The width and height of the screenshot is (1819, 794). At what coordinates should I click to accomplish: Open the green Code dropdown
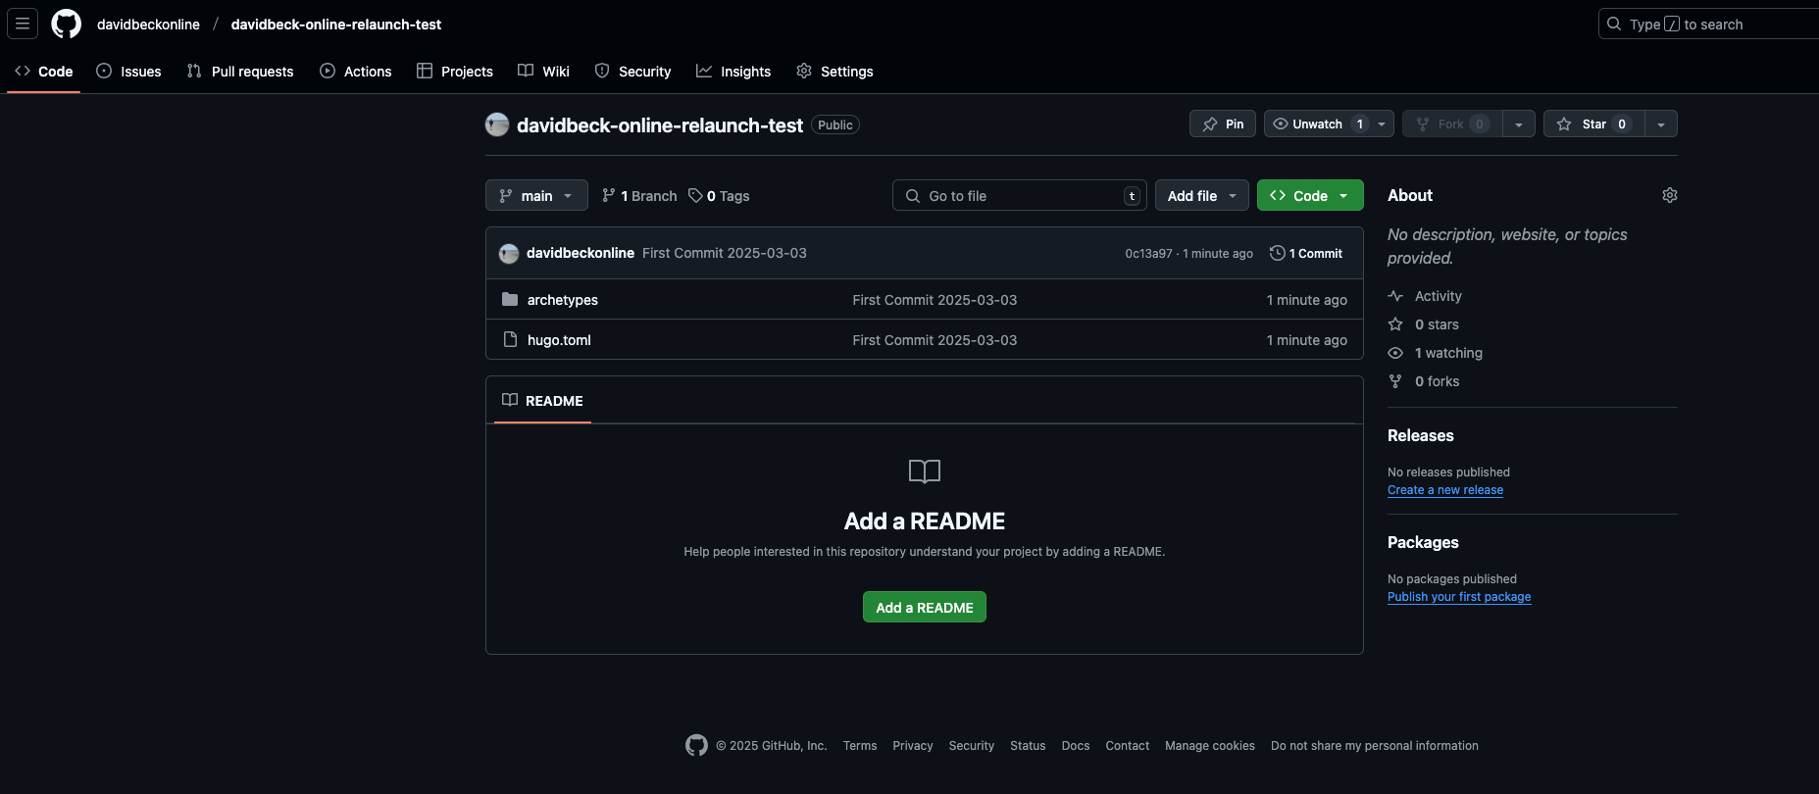coord(1310,195)
